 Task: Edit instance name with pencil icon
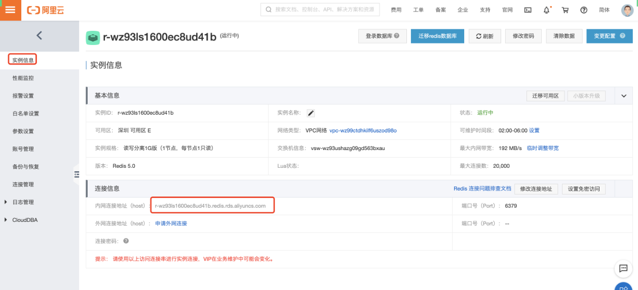pos(311,113)
